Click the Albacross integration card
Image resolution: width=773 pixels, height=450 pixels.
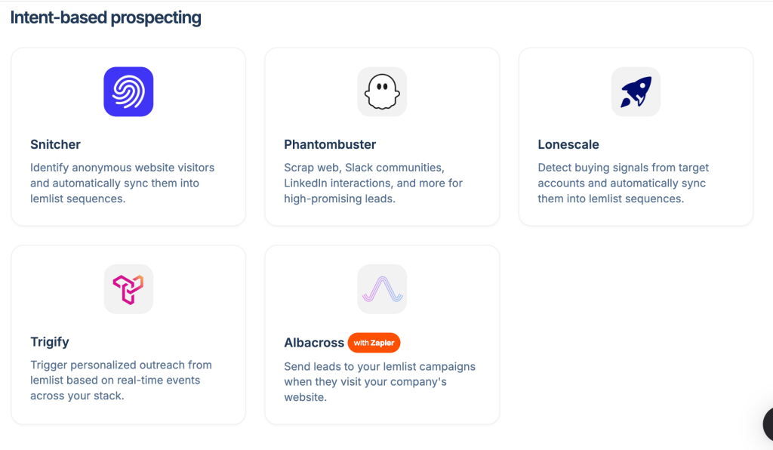click(x=382, y=334)
